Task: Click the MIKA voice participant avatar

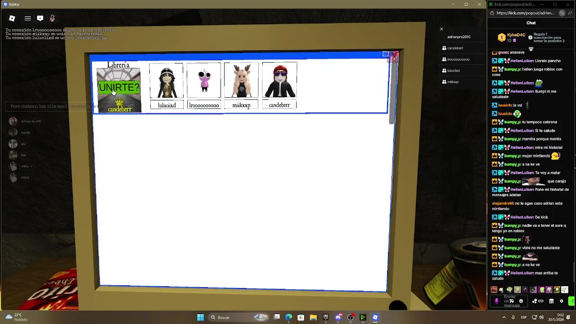Action: point(13,177)
